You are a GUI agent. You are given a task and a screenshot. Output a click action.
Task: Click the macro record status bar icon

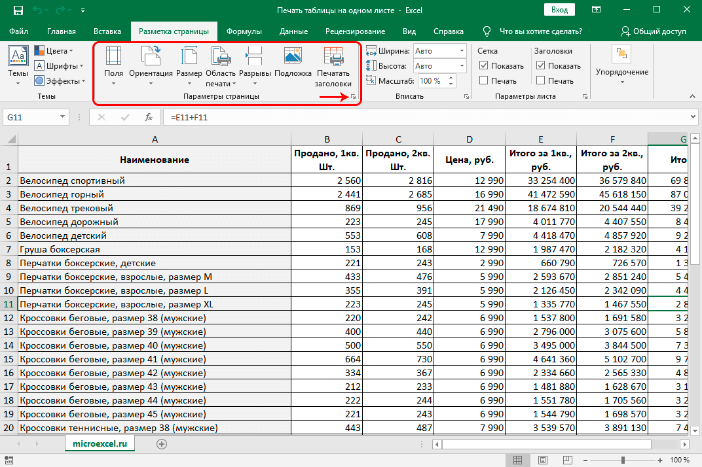pyautogui.click(x=9, y=460)
